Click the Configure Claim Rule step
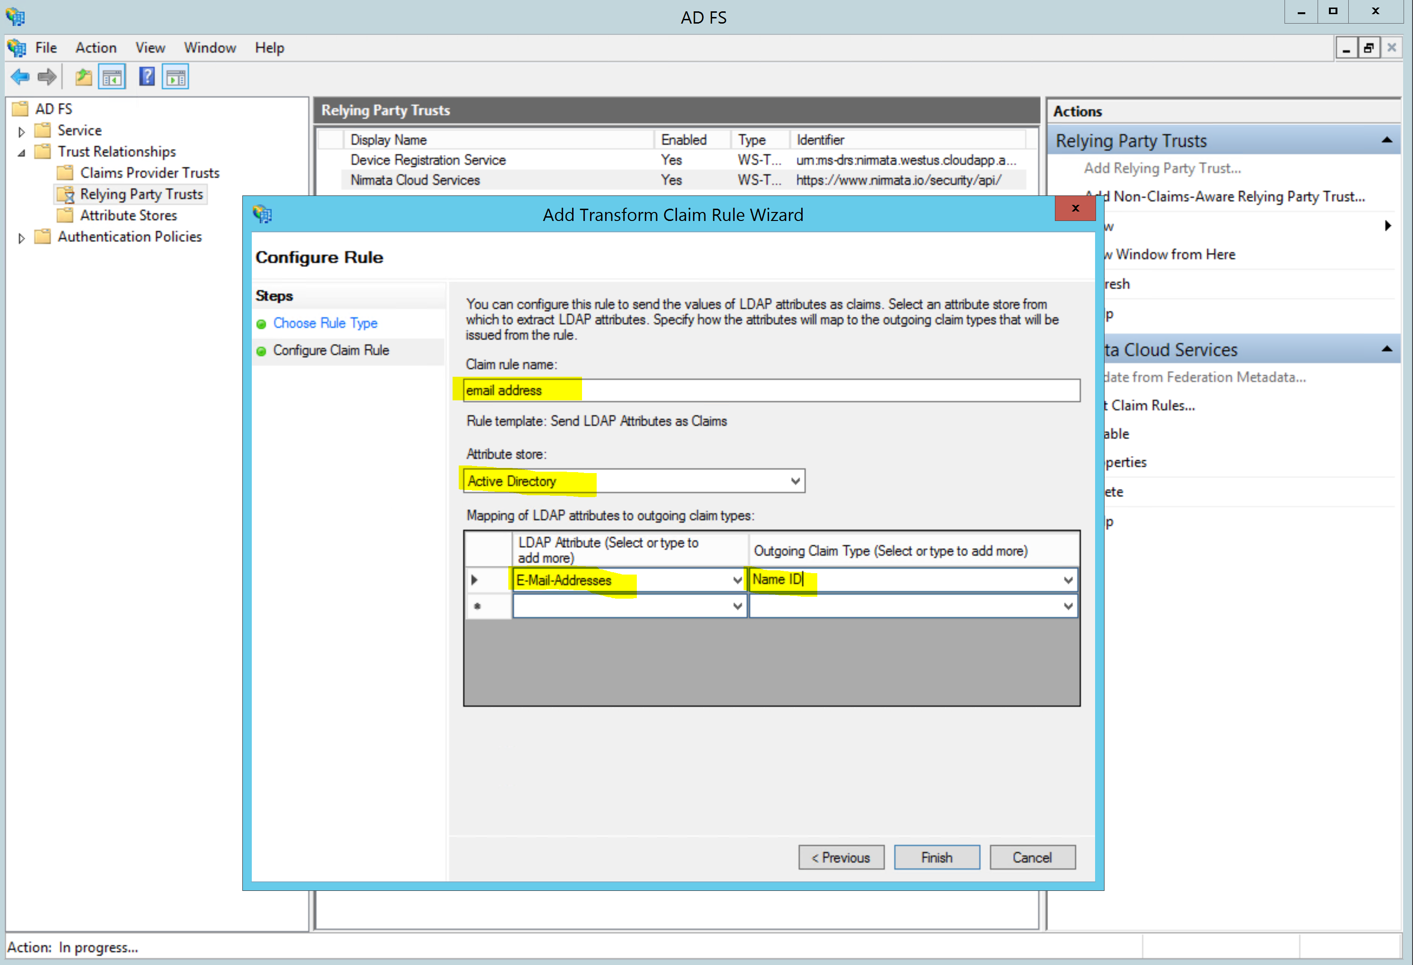 (x=331, y=351)
